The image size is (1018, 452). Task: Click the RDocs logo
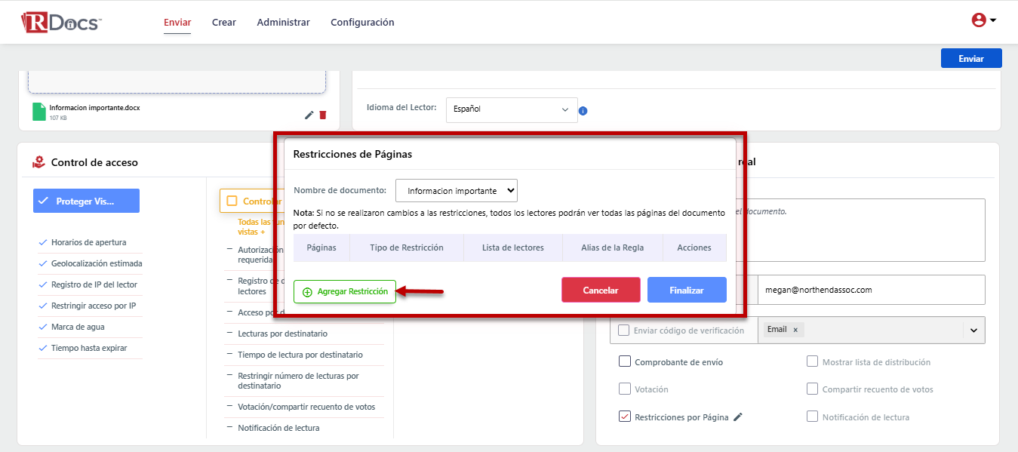tap(60, 22)
